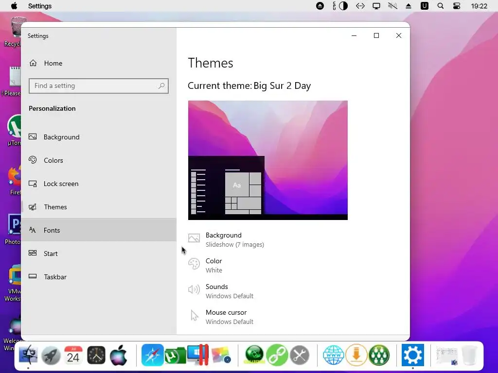Image resolution: width=498 pixels, height=373 pixels.
Task: Open the Taskbar settings page
Action: click(99, 276)
